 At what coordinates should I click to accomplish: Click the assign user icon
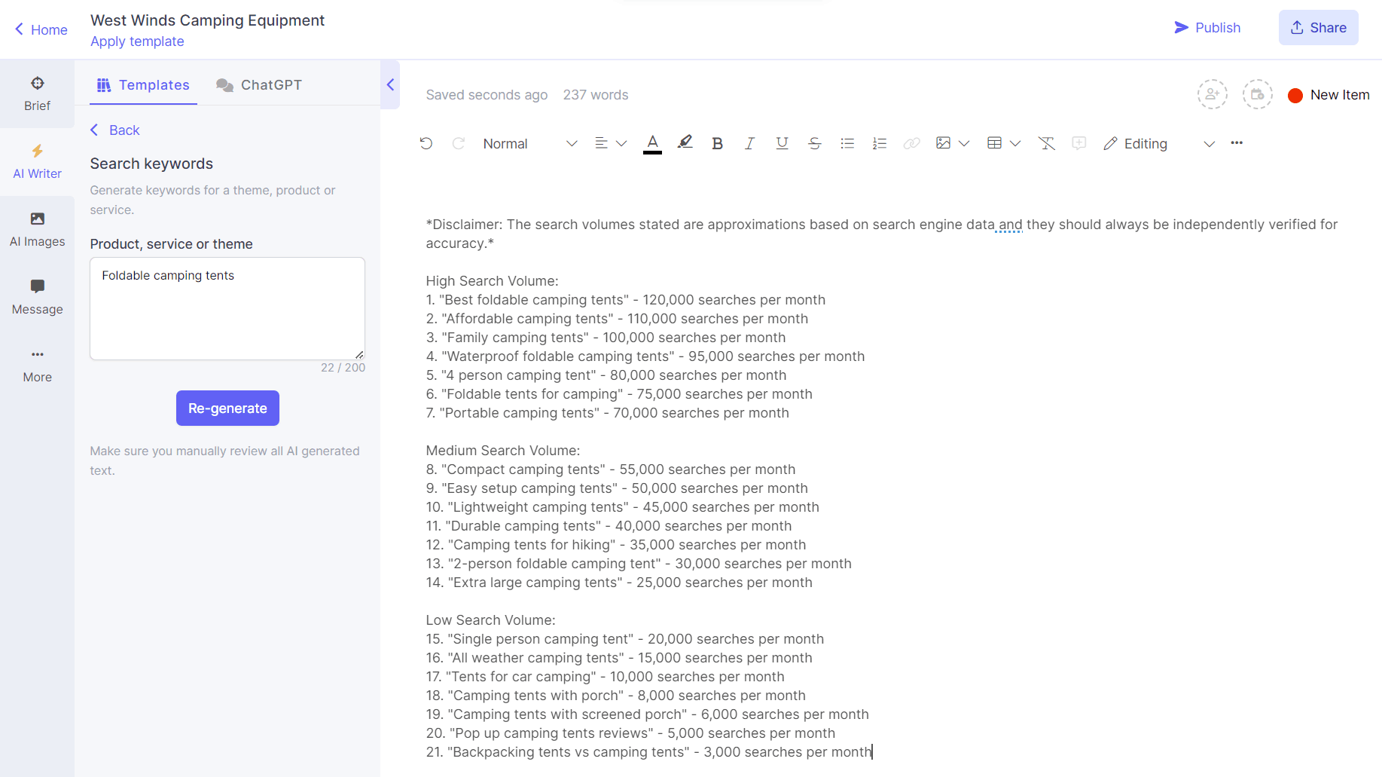coord(1212,94)
